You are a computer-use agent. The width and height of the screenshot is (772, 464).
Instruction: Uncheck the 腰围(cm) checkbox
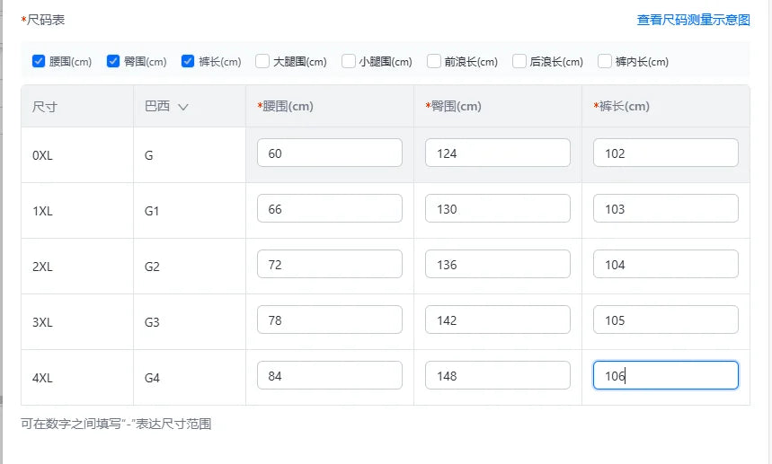[x=39, y=61]
